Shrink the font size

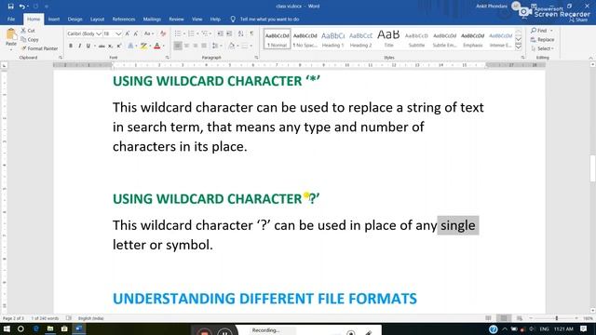click(x=136, y=33)
